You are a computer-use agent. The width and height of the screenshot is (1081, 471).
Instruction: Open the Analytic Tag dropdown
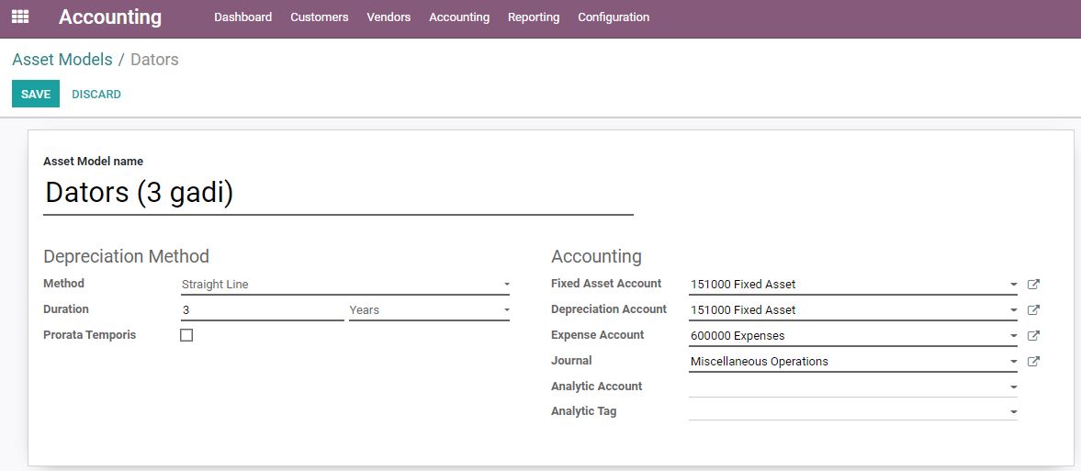pyautogui.click(x=853, y=411)
